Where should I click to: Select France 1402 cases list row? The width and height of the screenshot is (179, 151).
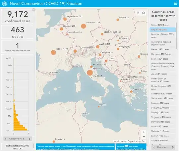coord(163,49)
